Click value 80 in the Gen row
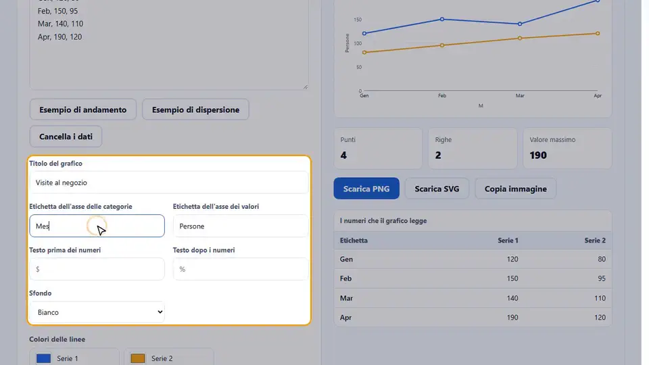This screenshot has width=649, height=365. pos(602,259)
